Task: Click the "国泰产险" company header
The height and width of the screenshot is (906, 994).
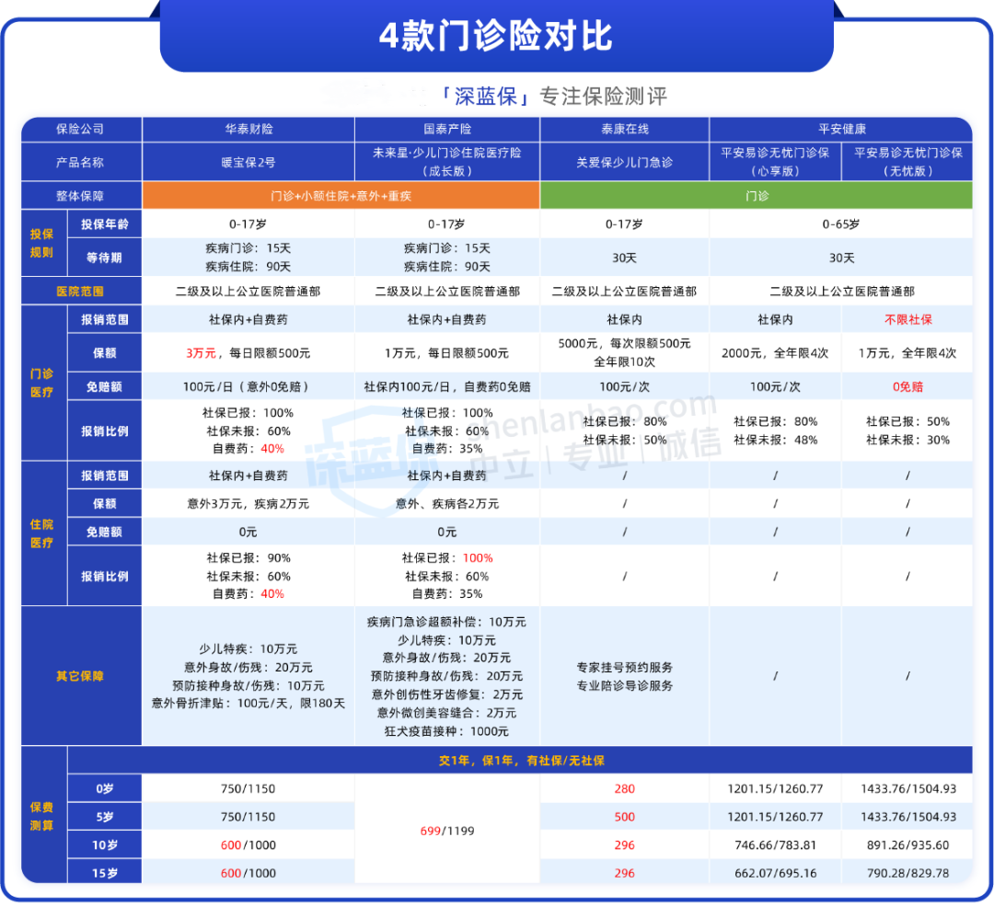Action: click(x=447, y=130)
